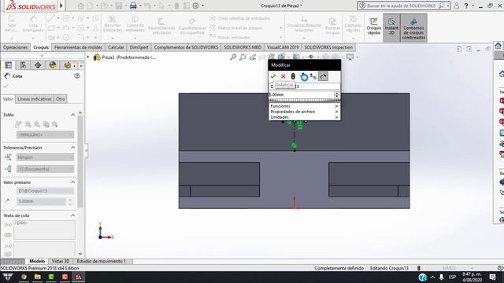Switch to Complementos de SOLIDWORKS tab
This screenshot has width=504, height=283.
point(186,47)
